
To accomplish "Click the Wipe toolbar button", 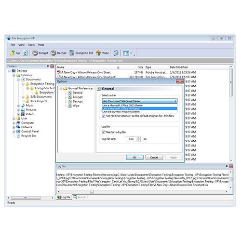I will [102, 53].
